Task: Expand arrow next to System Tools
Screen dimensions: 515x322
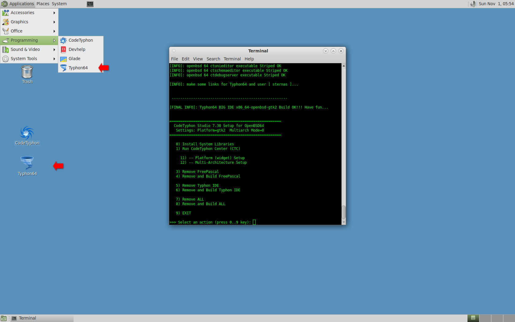Action: 54,59
